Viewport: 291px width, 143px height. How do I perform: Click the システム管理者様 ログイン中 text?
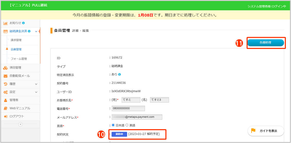[x=267, y=6]
